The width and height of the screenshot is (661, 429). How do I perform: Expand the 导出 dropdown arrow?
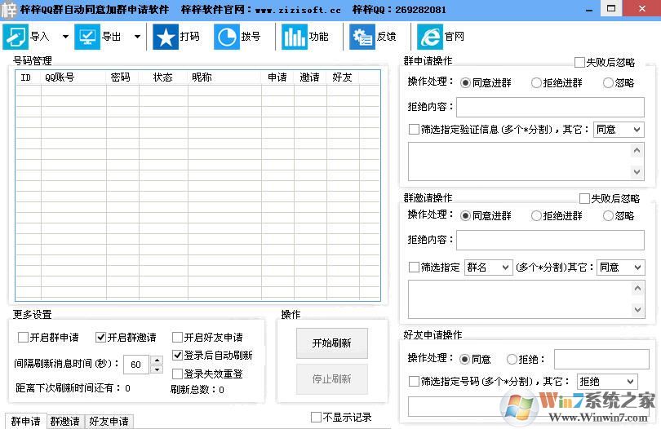[x=137, y=37]
